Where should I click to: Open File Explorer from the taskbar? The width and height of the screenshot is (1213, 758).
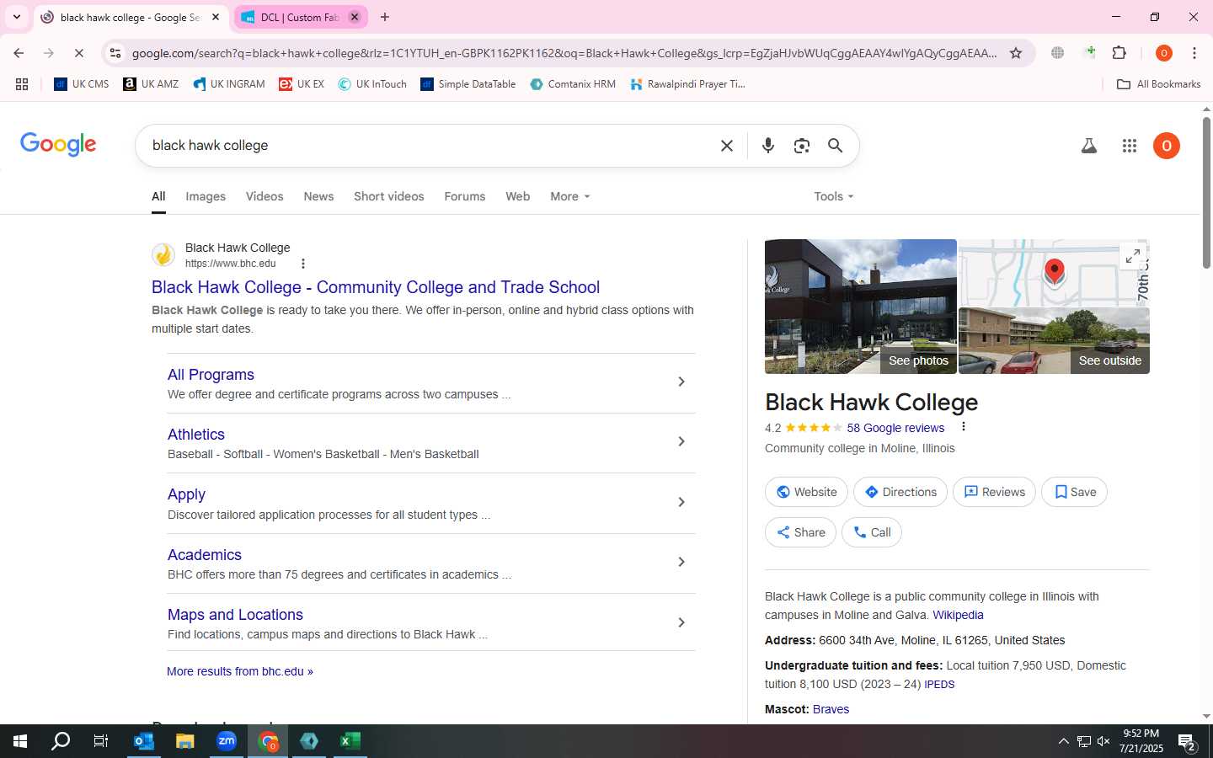[184, 741]
